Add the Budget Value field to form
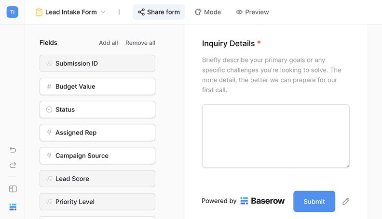The width and height of the screenshot is (382, 219). click(x=97, y=86)
